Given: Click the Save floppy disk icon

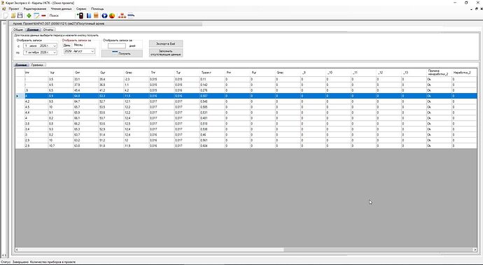Looking at the screenshot, I should tap(20, 15).
